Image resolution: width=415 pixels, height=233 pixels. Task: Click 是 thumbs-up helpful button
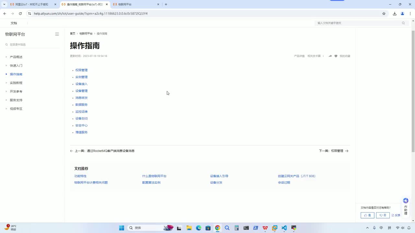click(367, 215)
